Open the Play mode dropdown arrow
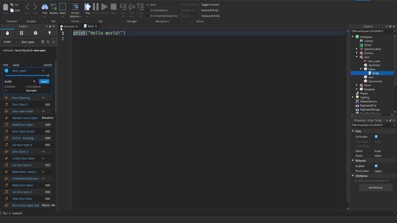This screenshot has width=397, height=223. [87, 17]
